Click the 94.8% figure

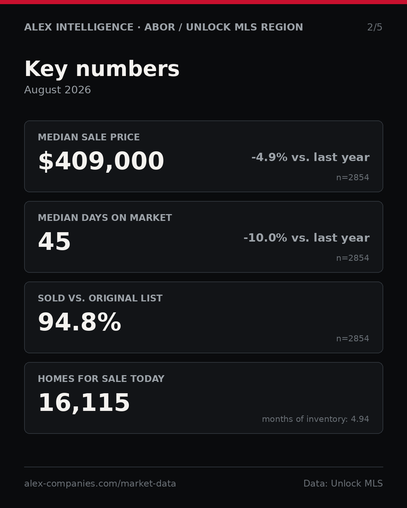[x=80, y=322]
